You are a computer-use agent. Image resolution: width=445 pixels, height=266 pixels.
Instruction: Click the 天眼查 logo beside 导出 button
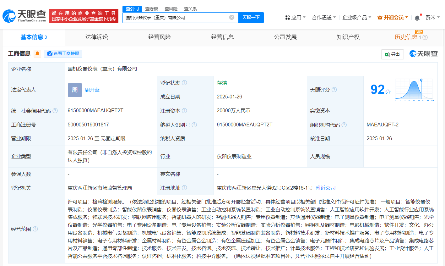tap(424, 54)
